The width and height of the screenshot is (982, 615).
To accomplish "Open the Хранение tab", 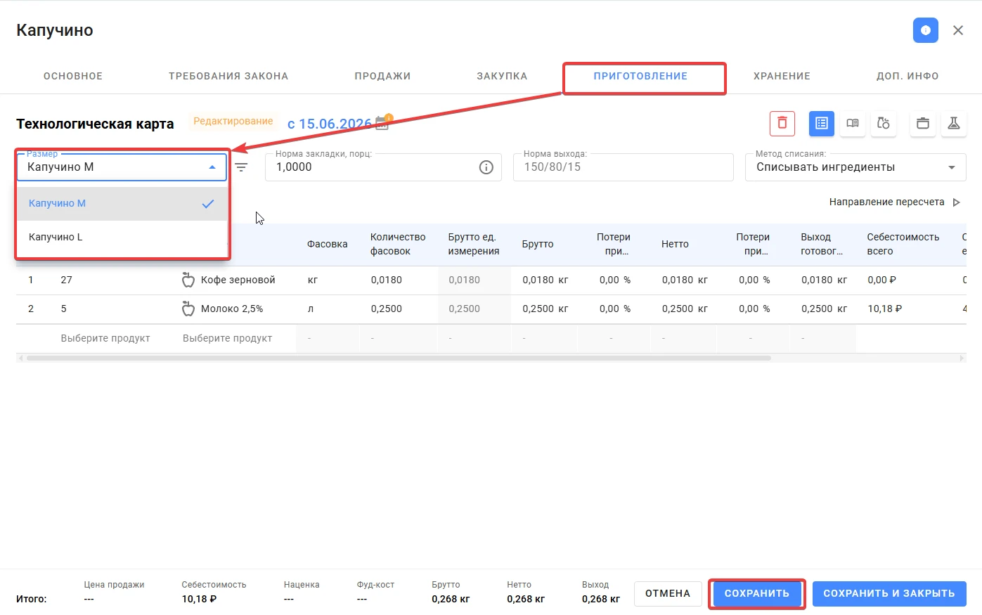I will coord(782,76).
